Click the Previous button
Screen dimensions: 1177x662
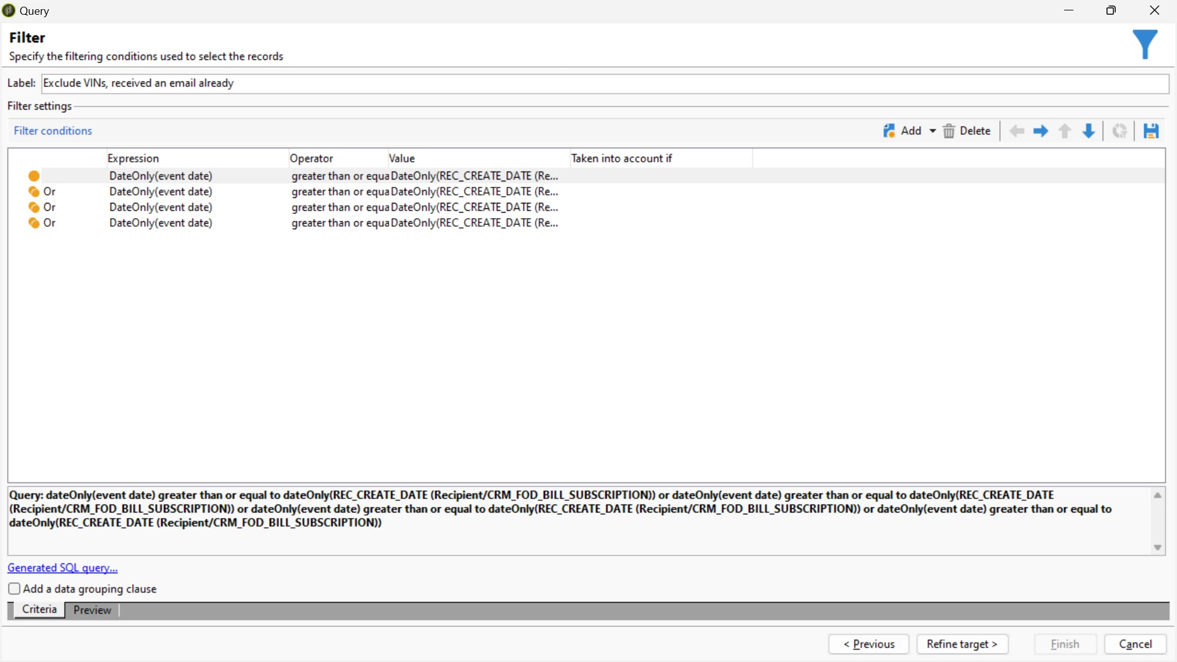click(869, 644)
